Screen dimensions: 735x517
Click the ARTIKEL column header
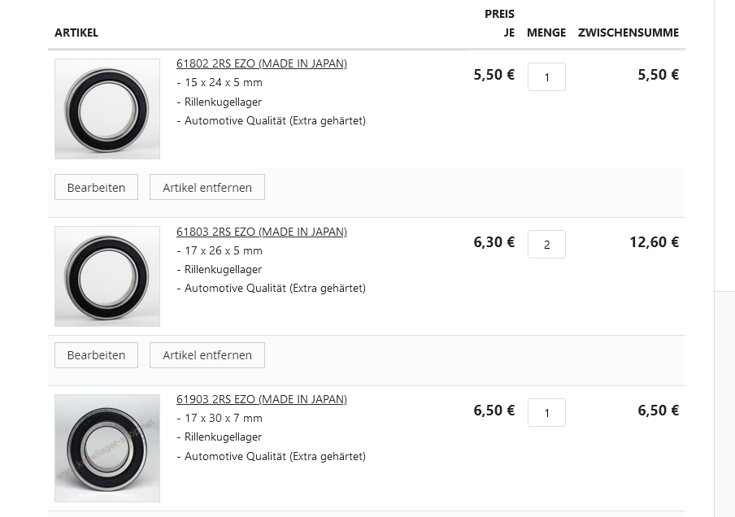tap(76, 33)
